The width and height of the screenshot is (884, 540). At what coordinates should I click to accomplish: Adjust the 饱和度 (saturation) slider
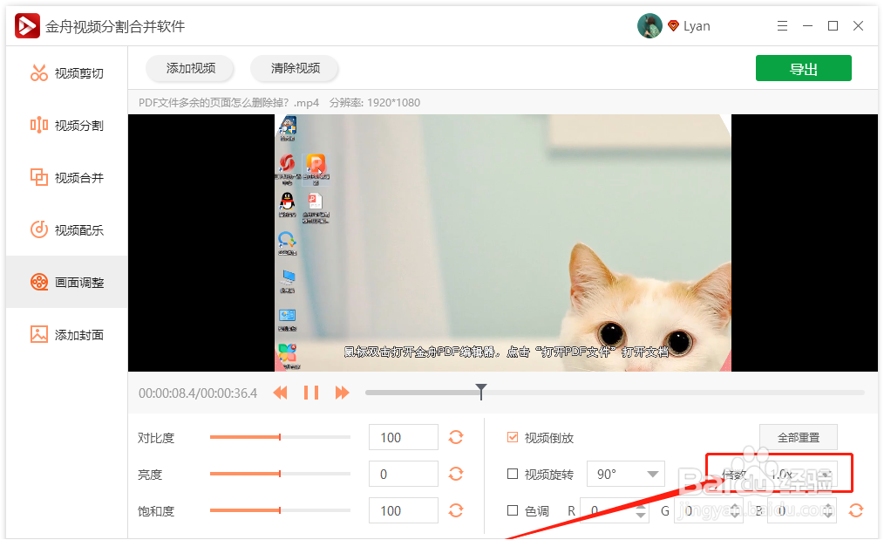coord(280,510)
